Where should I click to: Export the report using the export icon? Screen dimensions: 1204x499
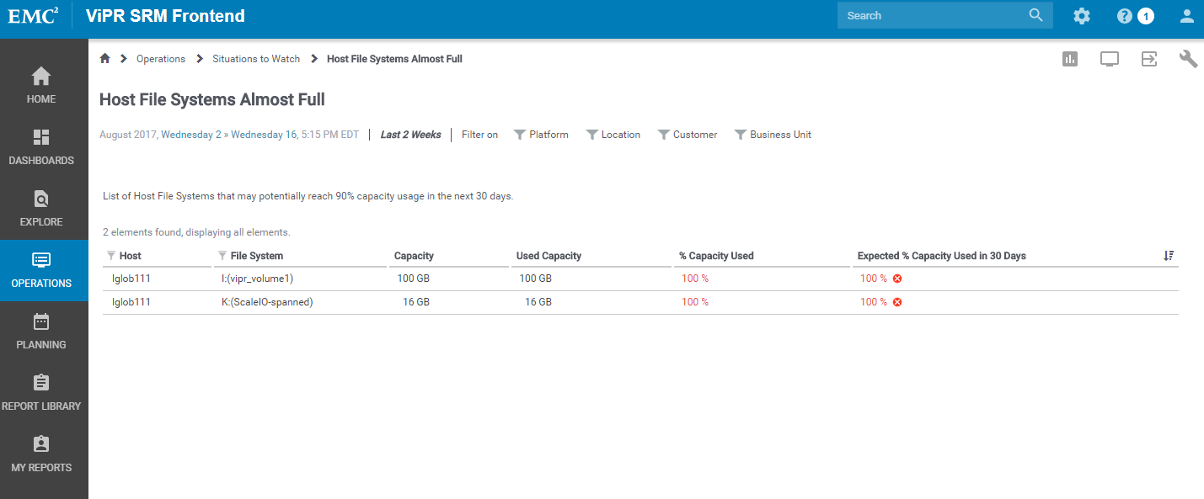click(x=1148, y=58)
